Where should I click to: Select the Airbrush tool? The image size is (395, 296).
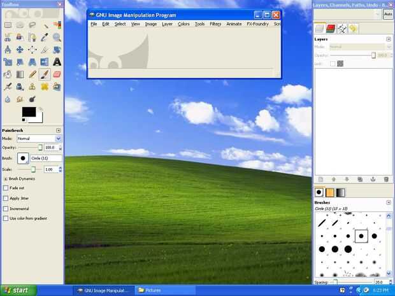[x=8, y=87]
